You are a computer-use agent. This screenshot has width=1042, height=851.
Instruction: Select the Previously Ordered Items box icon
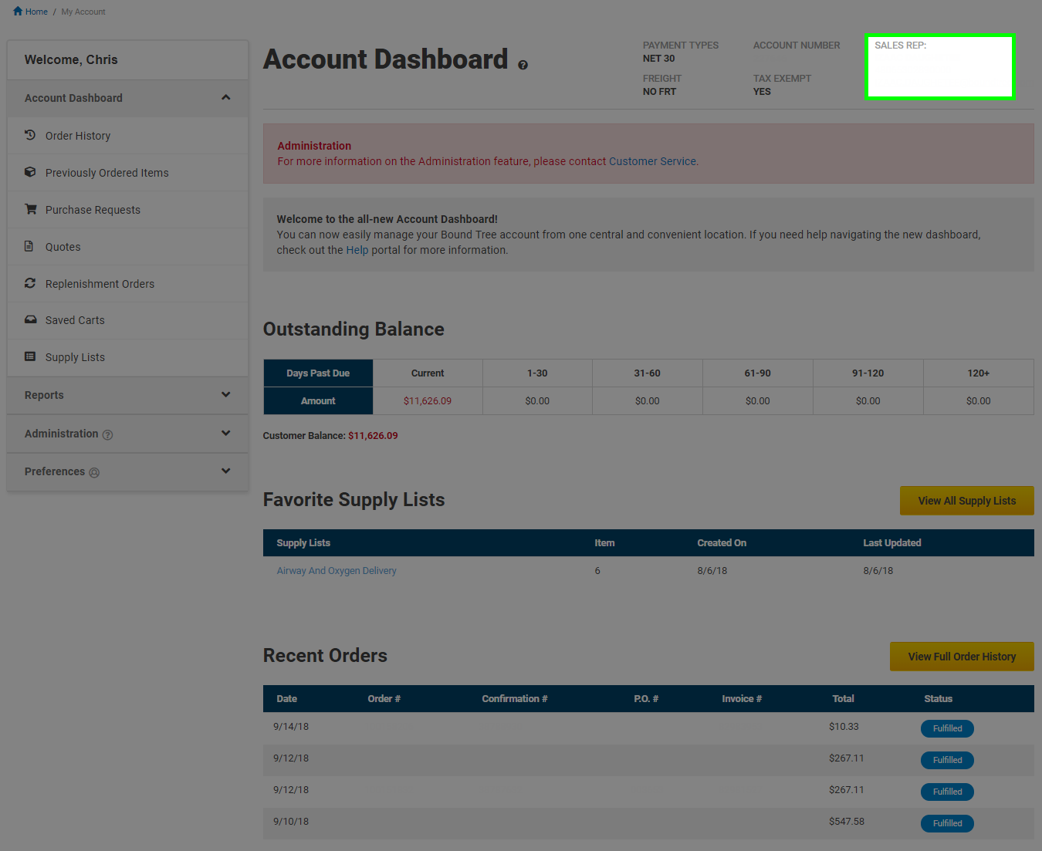pos(30,172)
